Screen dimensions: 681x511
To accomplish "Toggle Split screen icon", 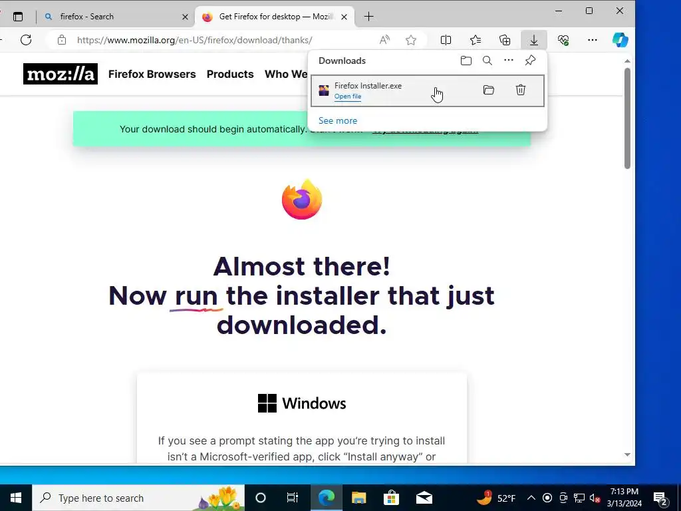I will pyautogui.click(x=446, y=40).
